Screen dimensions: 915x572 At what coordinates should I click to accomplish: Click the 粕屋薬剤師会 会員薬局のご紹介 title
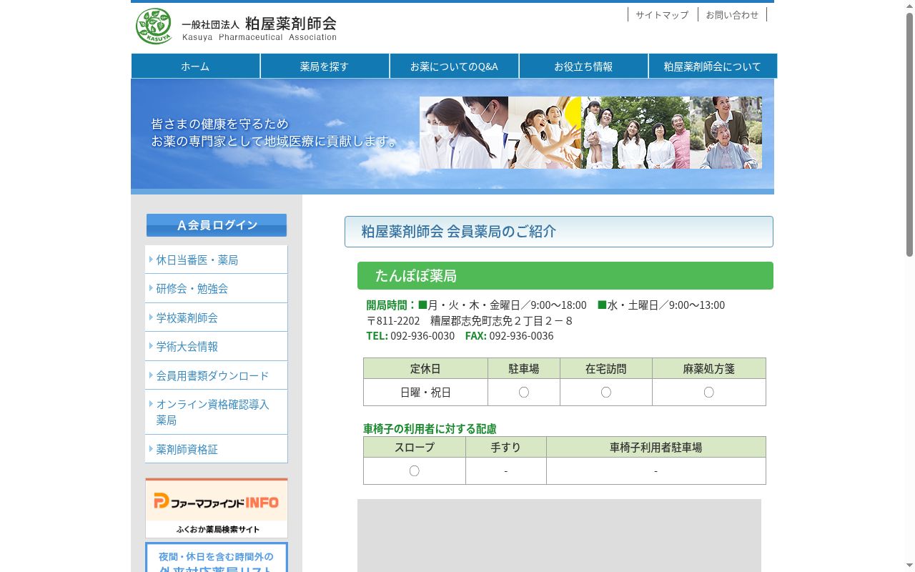pyautogui.click(x=458, y=232)
